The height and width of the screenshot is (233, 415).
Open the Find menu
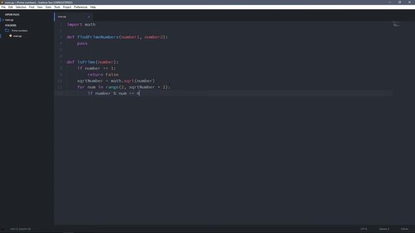pos(32,7)
